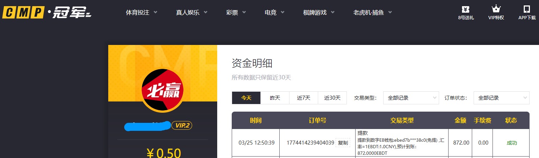Click the 手续费 column header

[x=483, y=120]
